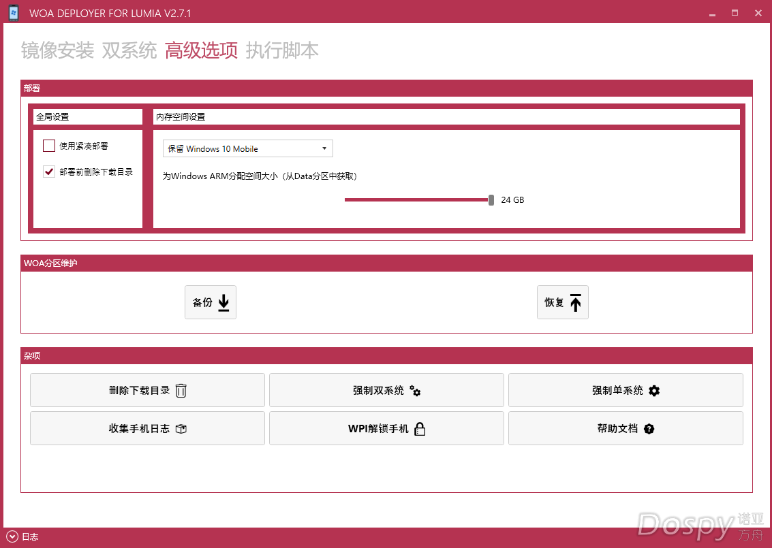Select the 高级选项 tab
This screenshot has height=548, width=772.
[201, 50]
